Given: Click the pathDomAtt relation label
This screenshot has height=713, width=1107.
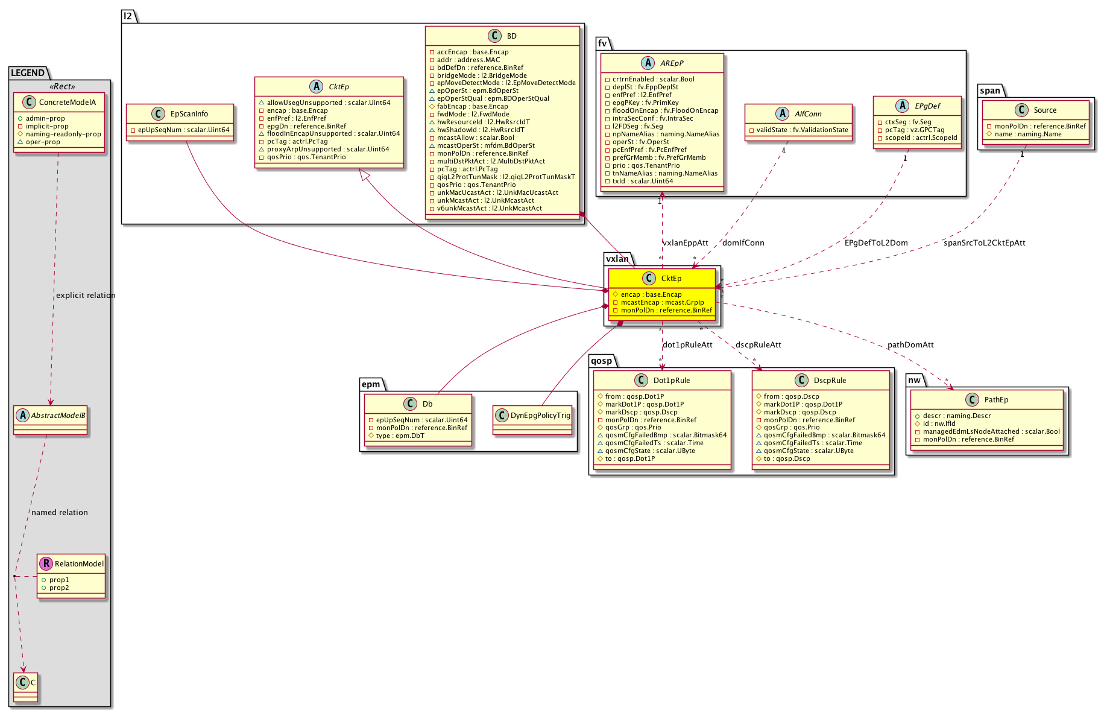Looking at the screenshot, I should click(x=910, y=344).
